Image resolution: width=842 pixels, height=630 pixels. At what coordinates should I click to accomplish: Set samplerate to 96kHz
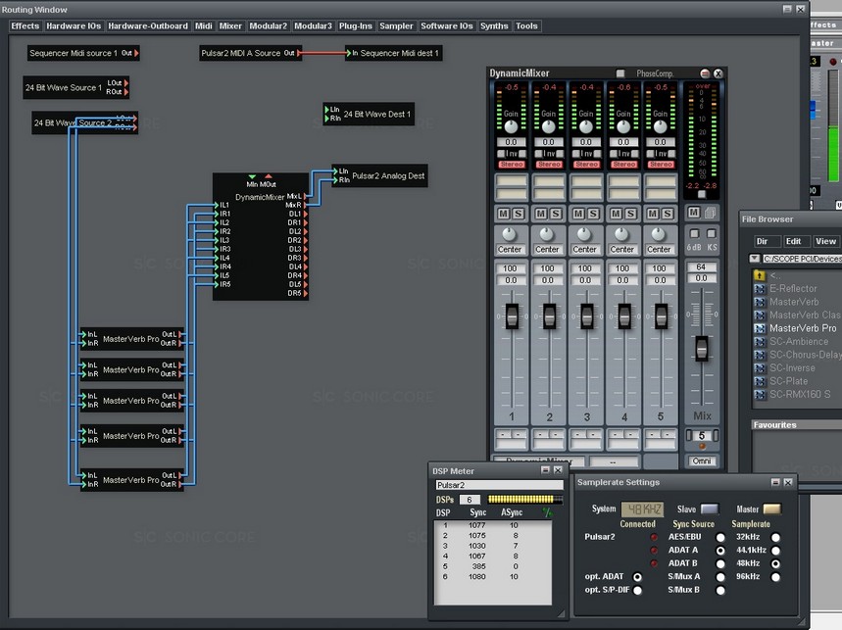click(x=775, y=577)
